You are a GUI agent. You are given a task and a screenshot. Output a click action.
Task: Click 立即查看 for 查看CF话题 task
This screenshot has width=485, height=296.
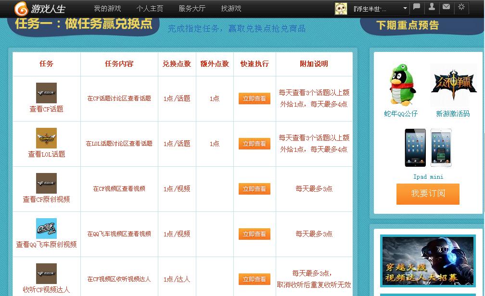pyautogui.click(x=254, y=99)
